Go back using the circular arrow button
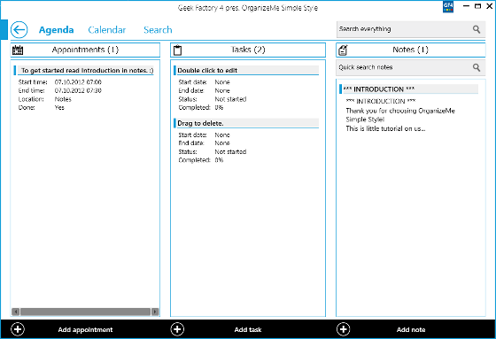Screen dimensions: 496x339 click(19, 30)
